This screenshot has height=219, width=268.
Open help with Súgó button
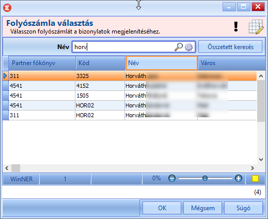(x=243, y=208)
